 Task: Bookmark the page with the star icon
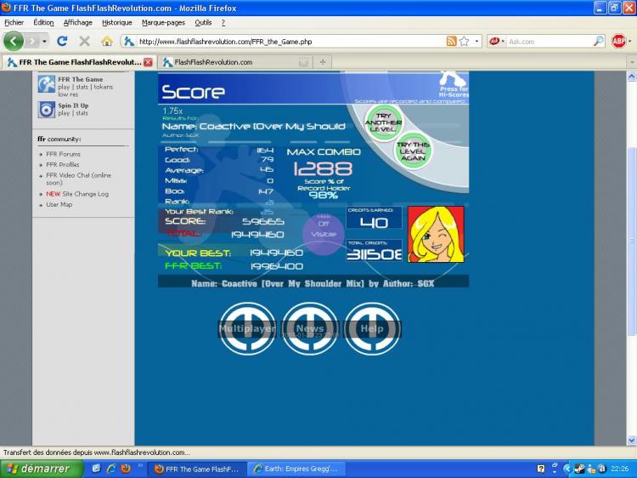click(x=465, y=41)
